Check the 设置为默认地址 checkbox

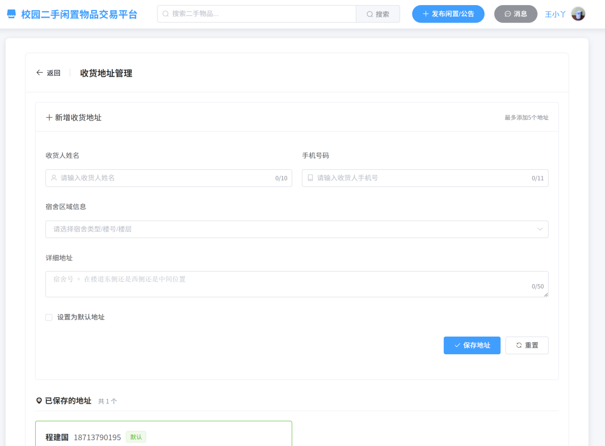(x=49, y=317)
